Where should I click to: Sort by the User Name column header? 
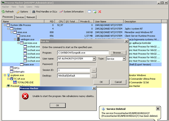tap(109, 22)
